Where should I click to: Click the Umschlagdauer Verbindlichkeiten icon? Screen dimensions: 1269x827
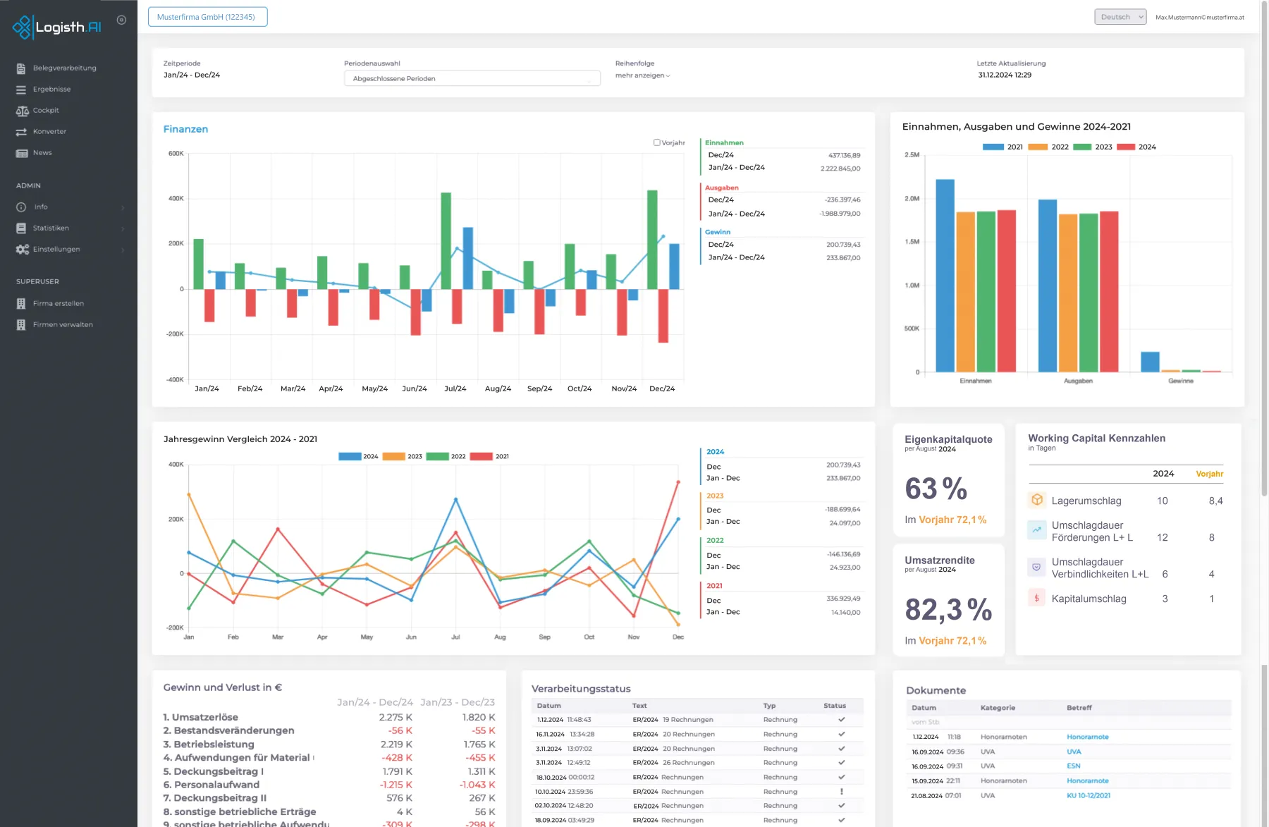1037,567
